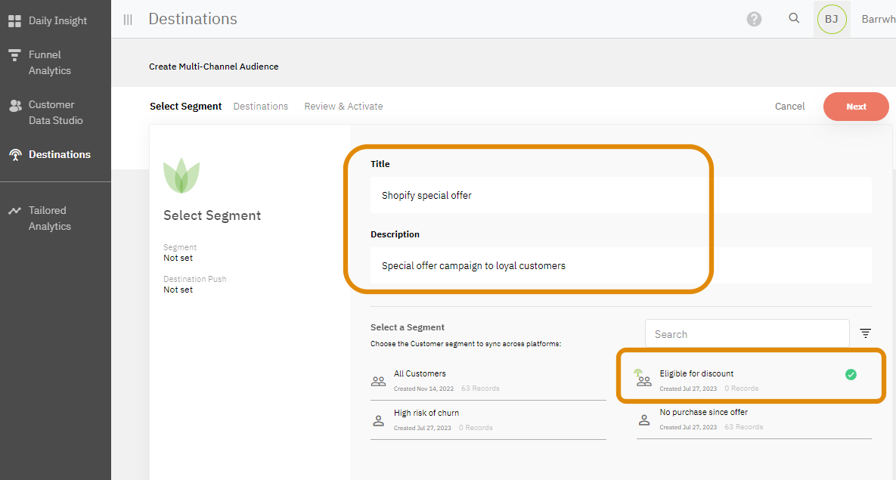
Task: Open help via question mark icon
Action: (754, 20)
